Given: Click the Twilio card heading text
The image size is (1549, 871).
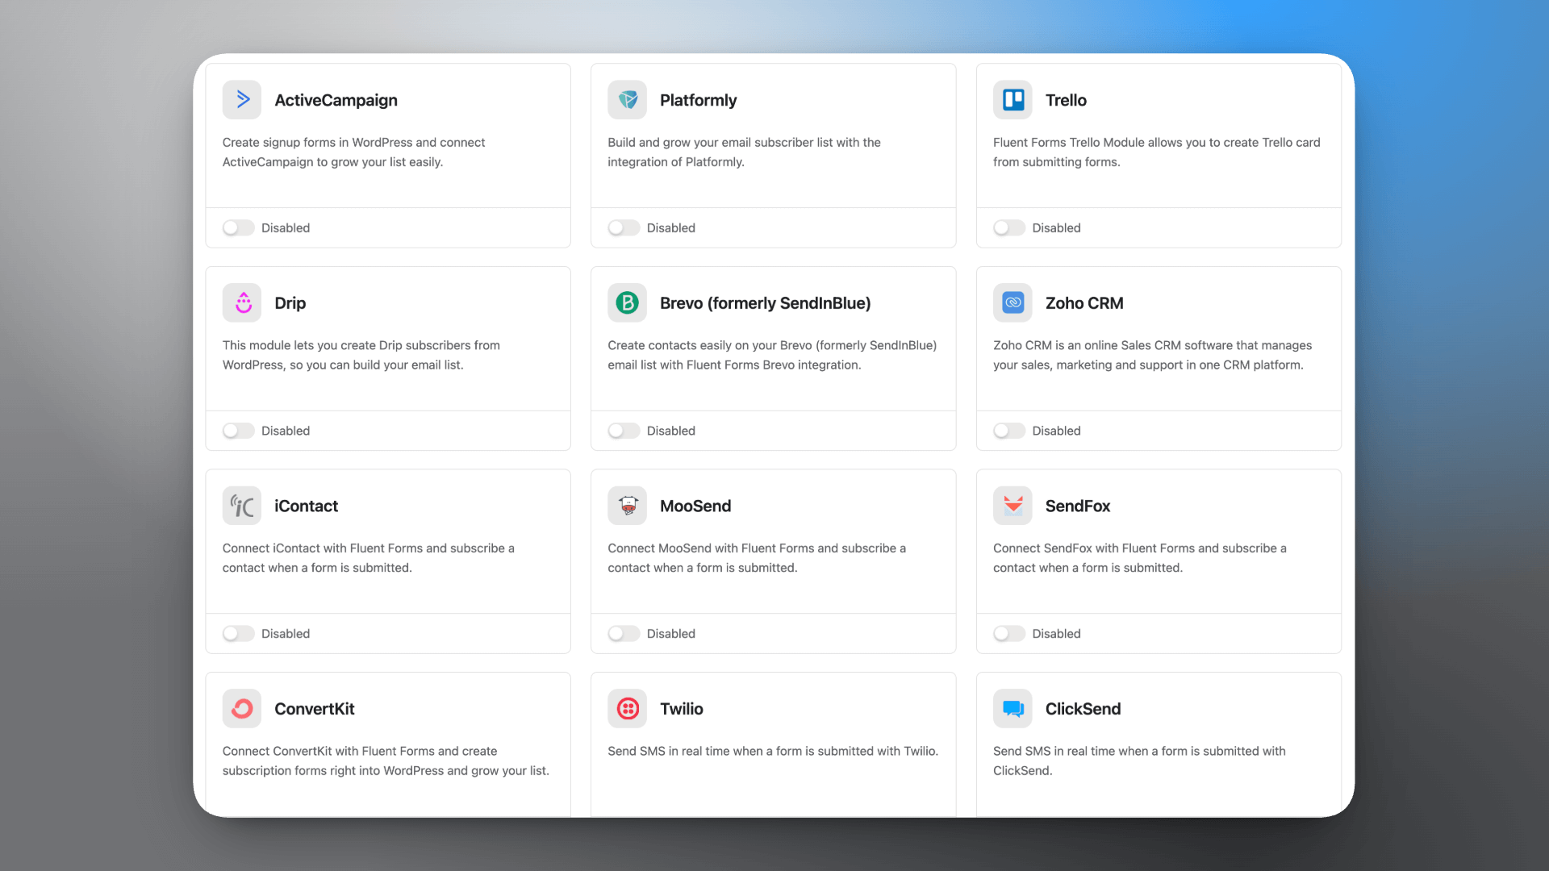Looking at the screenshot, I should (x=681, y=709).
